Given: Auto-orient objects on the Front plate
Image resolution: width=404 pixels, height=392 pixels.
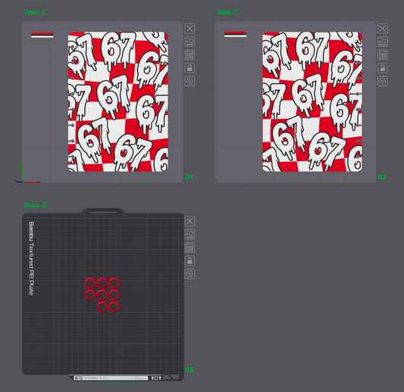Looking at the screenshot, I should pos(189,42).
